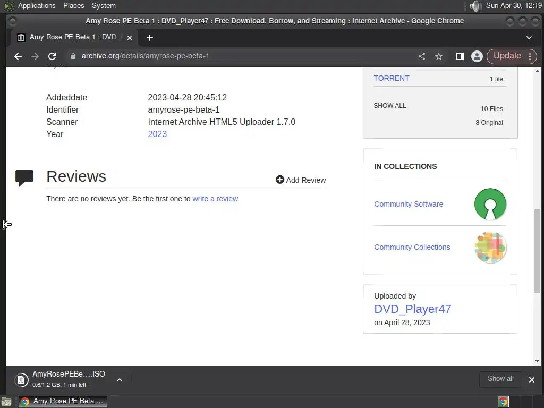The image size is (544, 408).
Task: Go back using the browser back arrow
Action: pyautogui.click(x=18, y=56)
